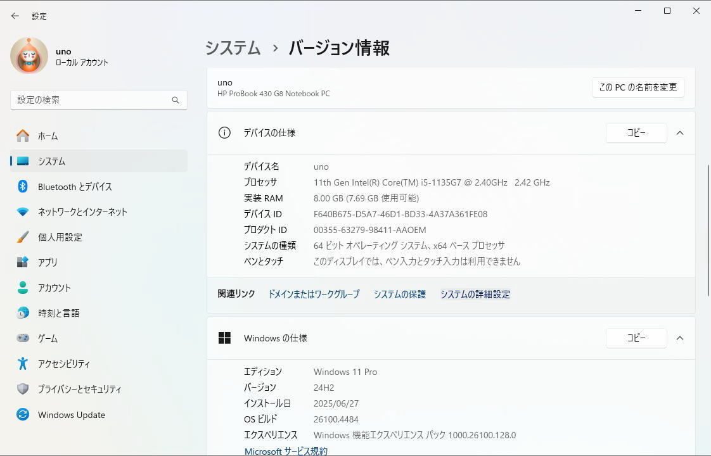Select the Windows Update sidebar icon
Screen dimensions: 711x456
pyautogui.click(x=23, y=414)
